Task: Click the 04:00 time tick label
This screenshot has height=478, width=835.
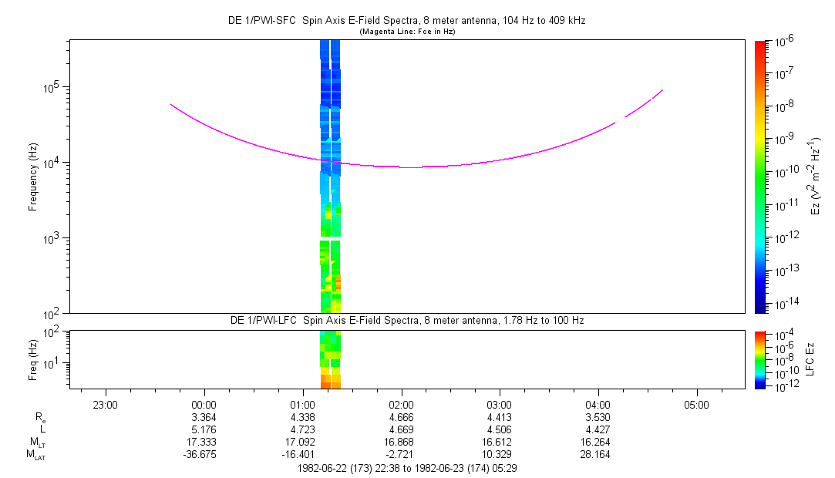Action: pos(598,404)
